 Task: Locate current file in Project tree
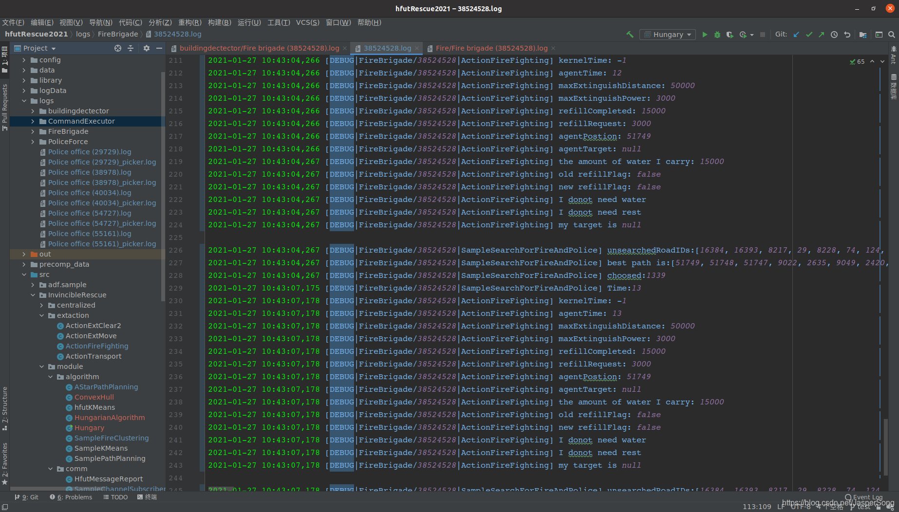click(x=118, y=48)
